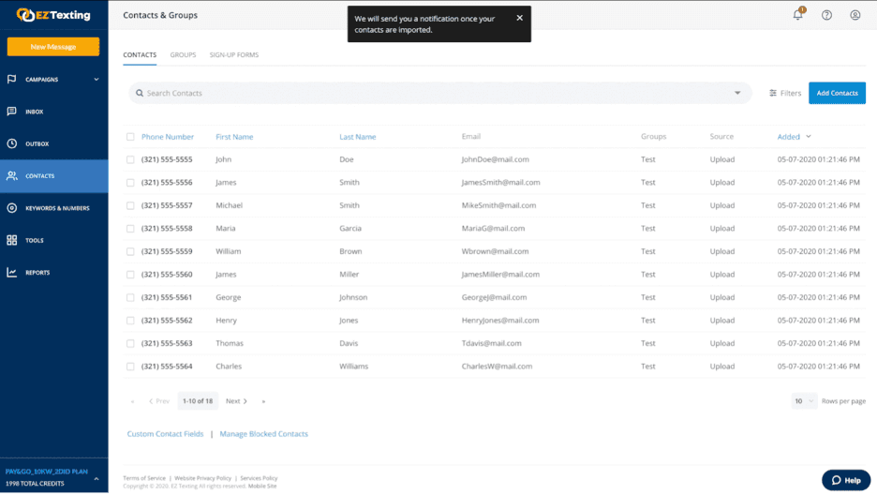Open Reports in the sidebar
The height and width of the screenshot is (495, 877).
coord(37,273)
